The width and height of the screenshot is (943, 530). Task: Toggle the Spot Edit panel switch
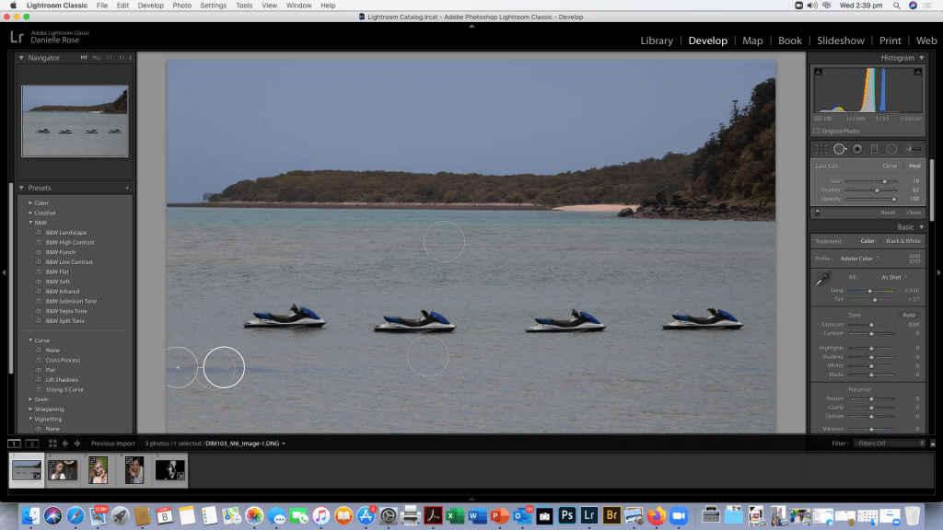(817, 213)
